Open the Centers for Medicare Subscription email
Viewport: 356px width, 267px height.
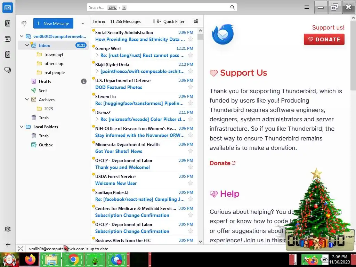click(144, 212)
